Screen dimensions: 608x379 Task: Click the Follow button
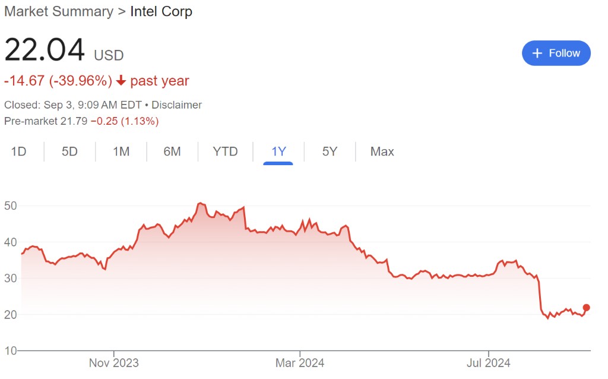coord(556,53)
